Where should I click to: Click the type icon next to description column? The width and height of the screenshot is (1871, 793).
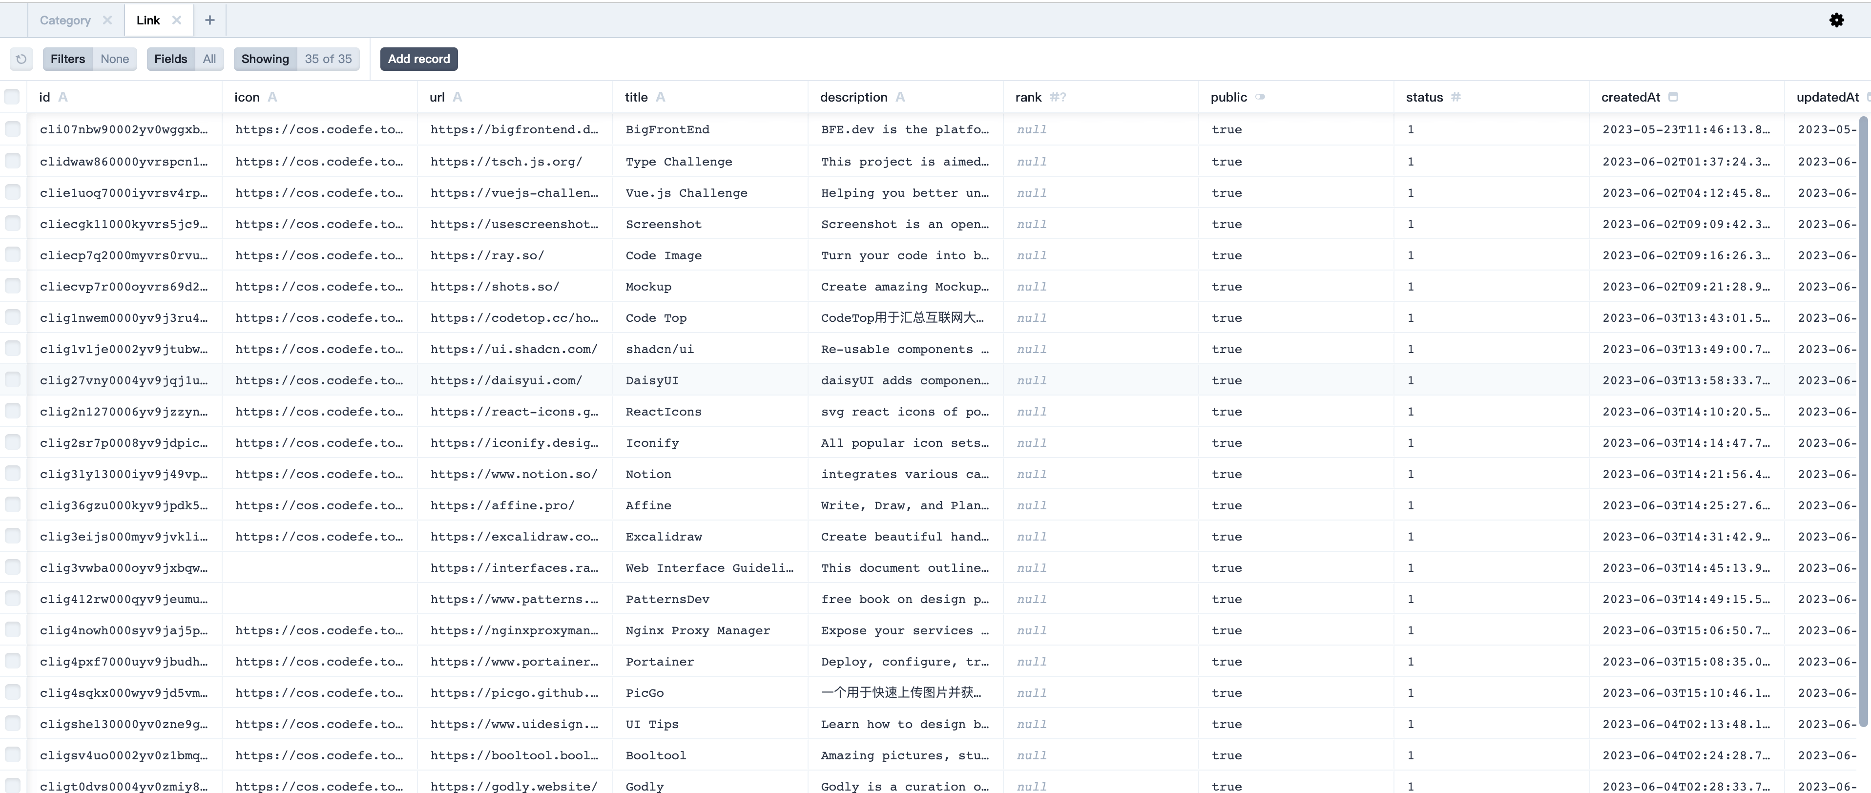pyautogui.click(x=900, y=97)
